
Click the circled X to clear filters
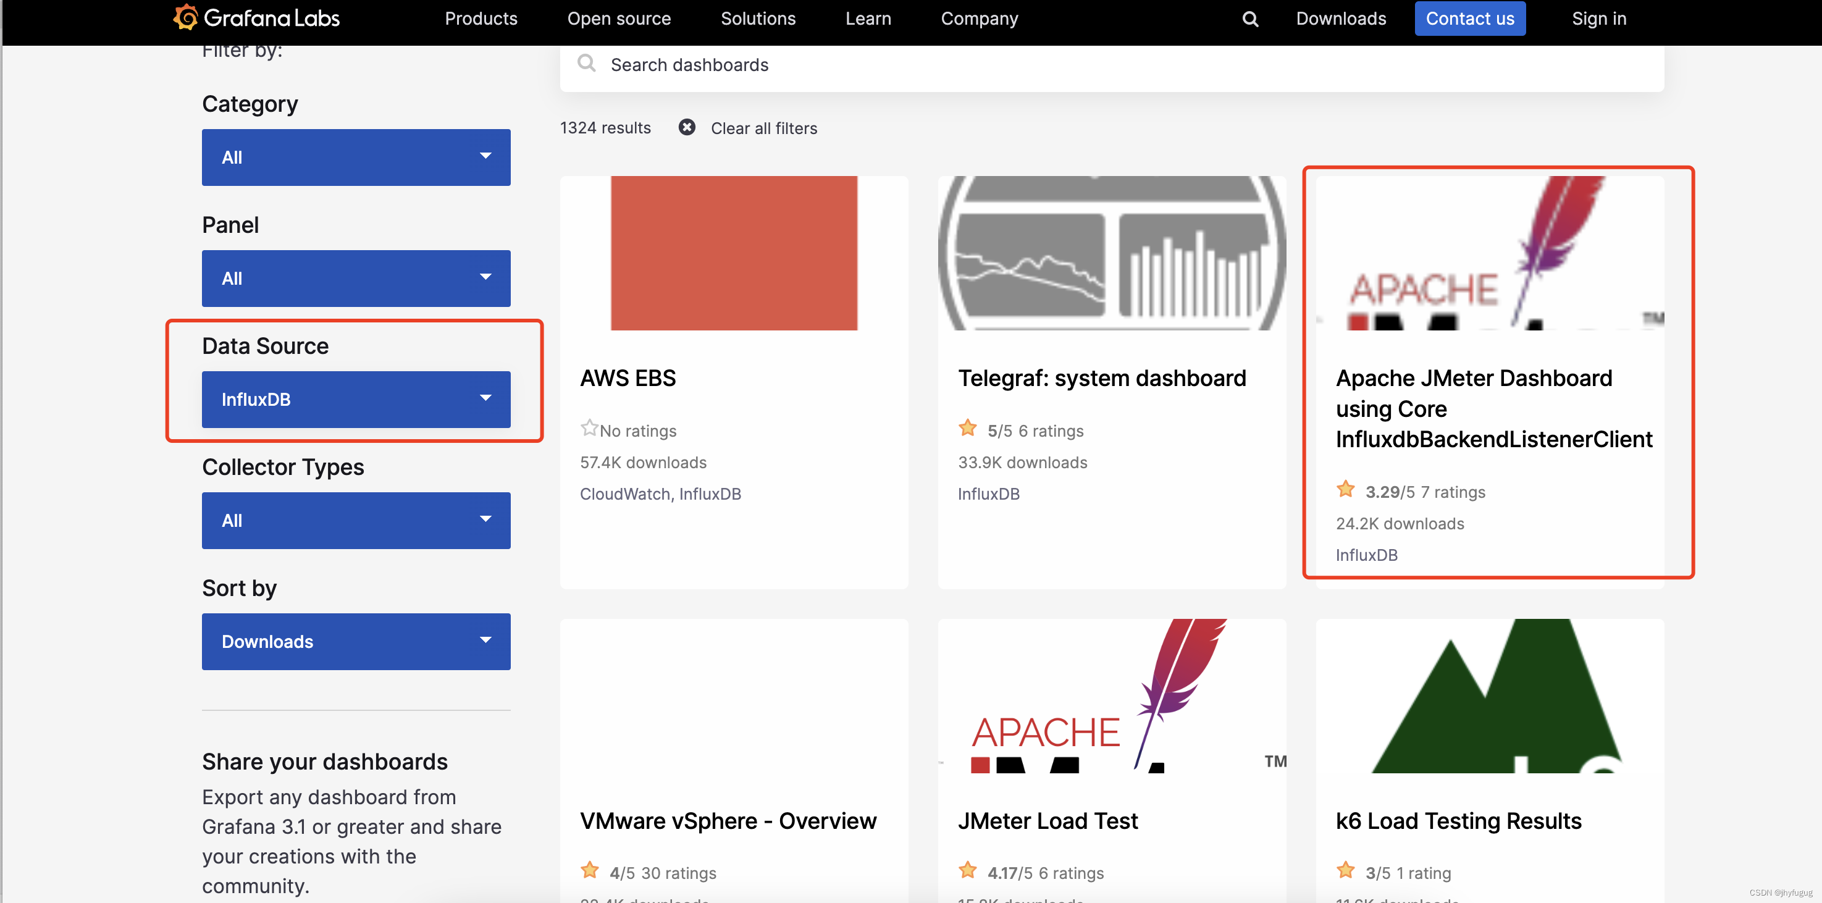pos(687,127)
